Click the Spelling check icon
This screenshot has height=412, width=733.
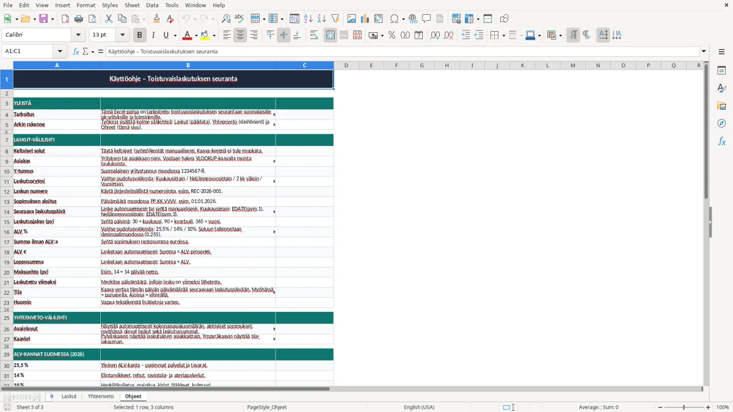[x=239, y=19]
